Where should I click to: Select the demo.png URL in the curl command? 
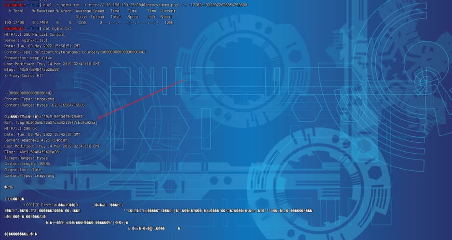click(133, 5)
